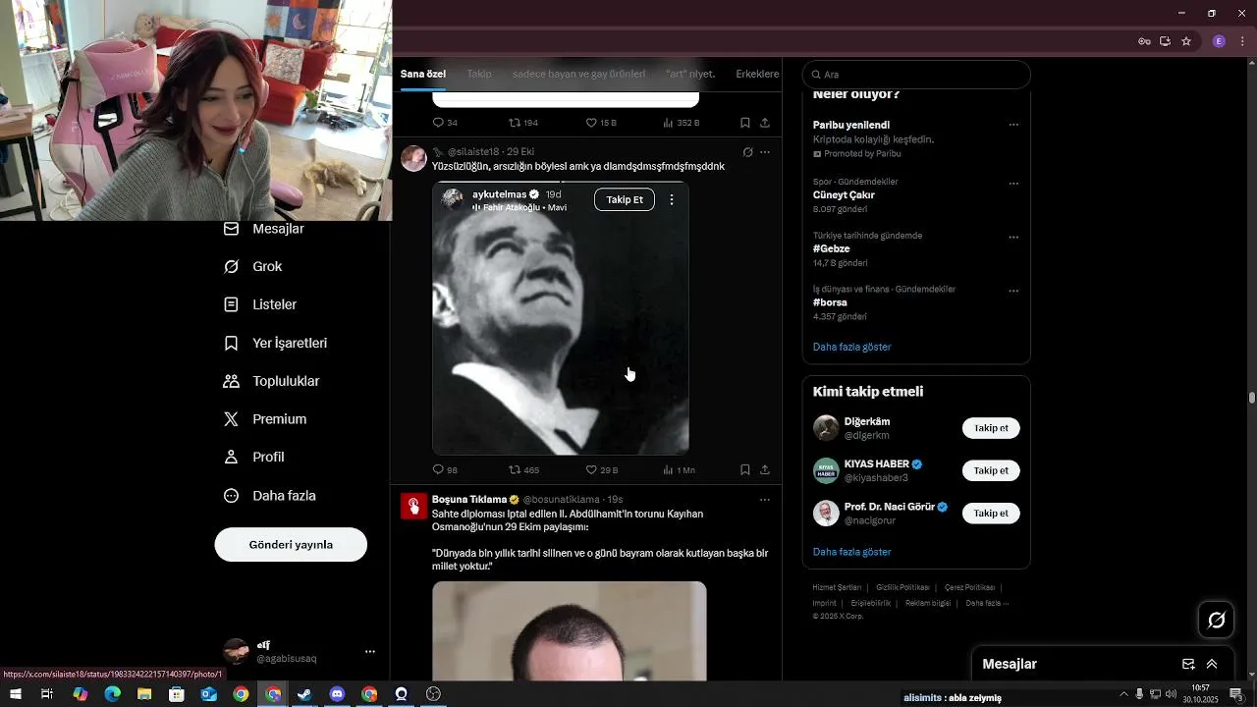Image resolution: width=1257 pixels, height=707 pixels.
Task: Open Chrome three-dot menu
Action: [1243, 41]
